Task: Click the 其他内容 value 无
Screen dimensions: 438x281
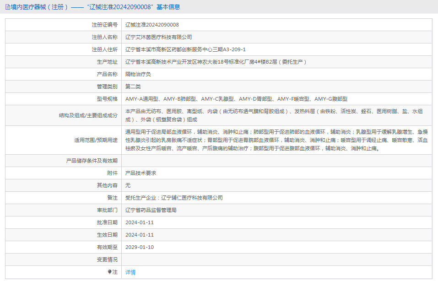Action: [x=128, y=185]
